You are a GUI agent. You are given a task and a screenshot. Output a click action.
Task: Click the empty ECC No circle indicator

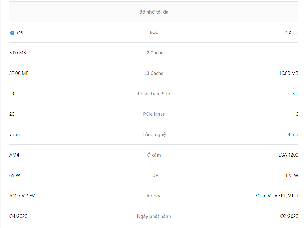pos(296,33)
